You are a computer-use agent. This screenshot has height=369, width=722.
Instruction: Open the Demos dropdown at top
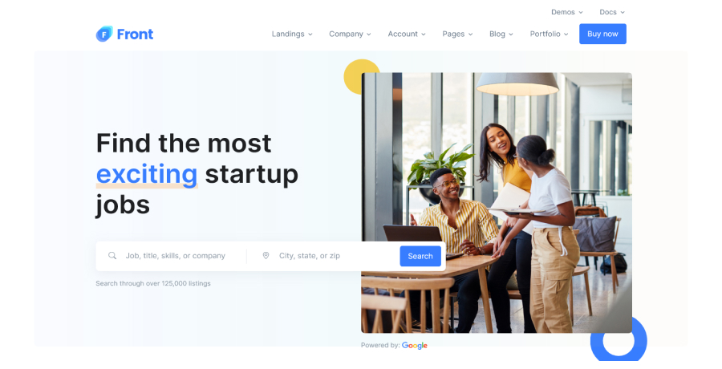567,12
